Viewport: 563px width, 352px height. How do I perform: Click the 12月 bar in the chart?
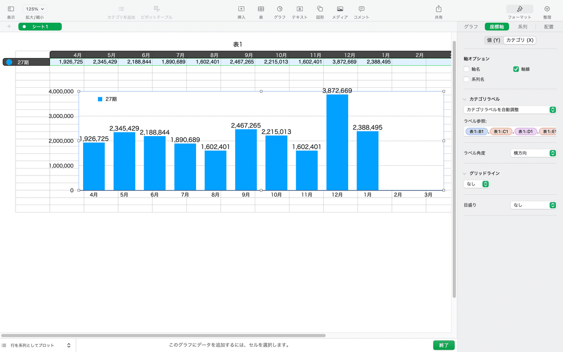click(x=337, y=142)
